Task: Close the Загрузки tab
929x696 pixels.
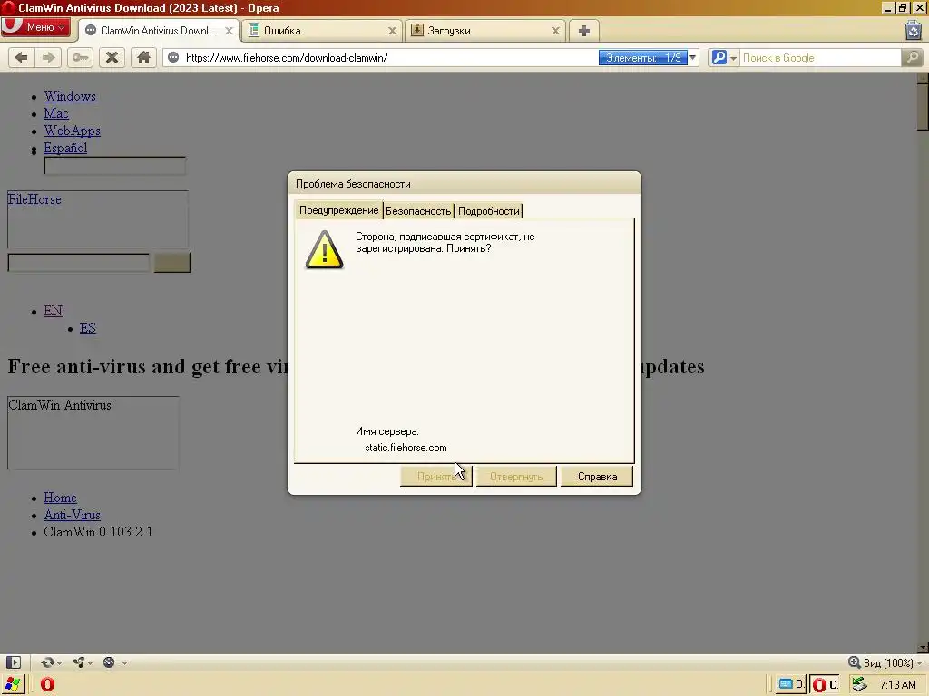Action: [x=556, y=31]
